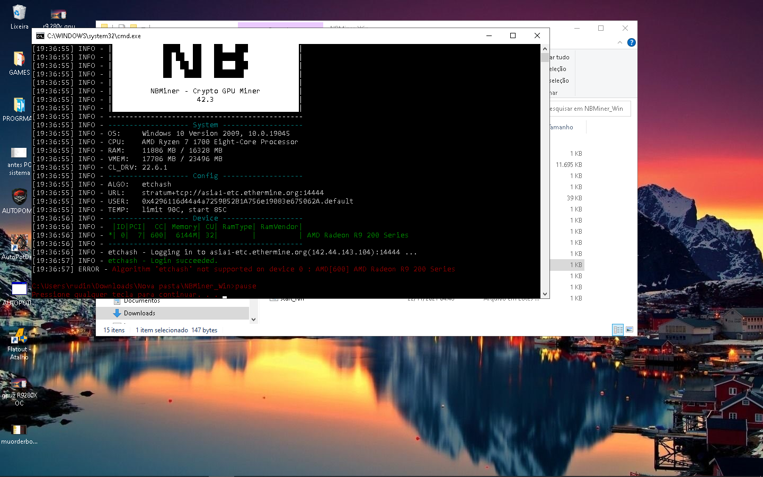Open the cmd.exe title bar system menu
The width and height of the screenshot is (763, 477).
point(40,36)
